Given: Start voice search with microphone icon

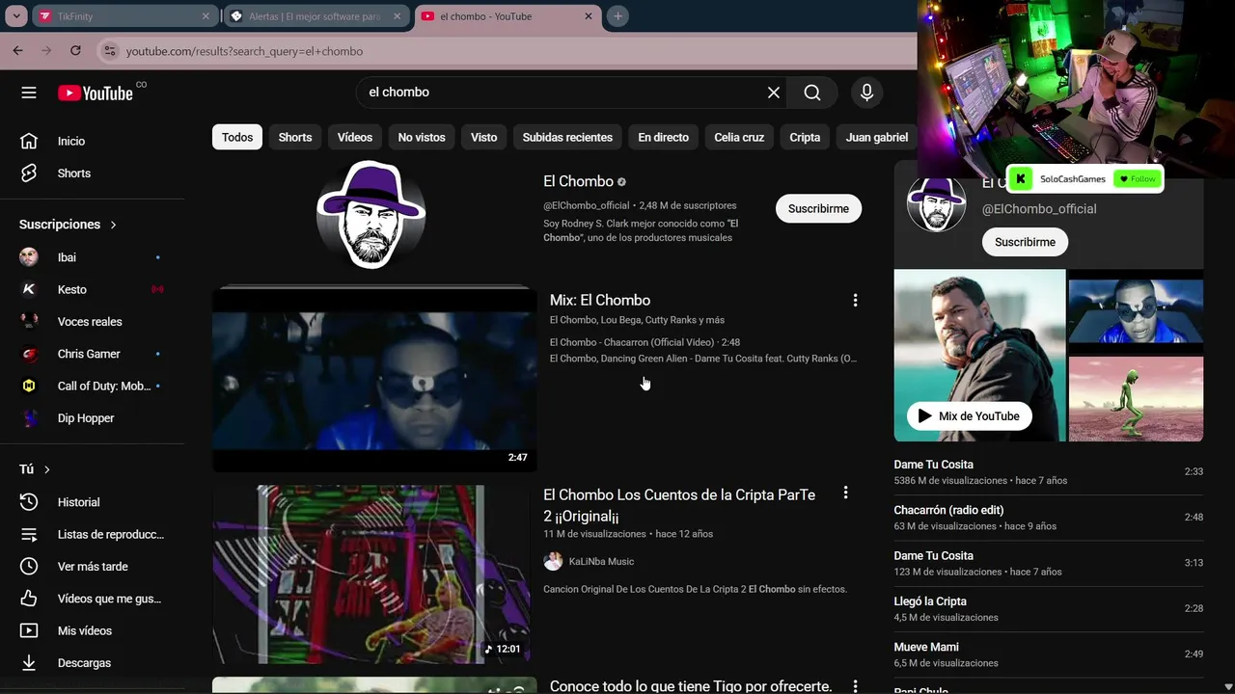Looking at the screenshot, I should (866, 93).
